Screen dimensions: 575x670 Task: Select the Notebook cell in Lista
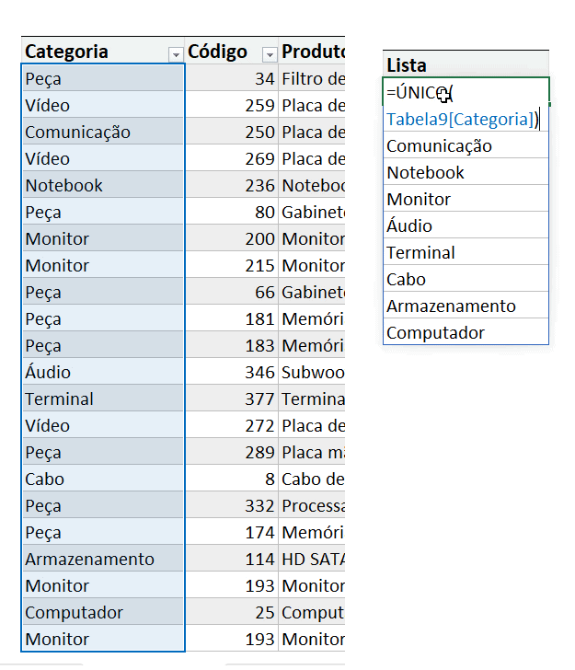466,172
